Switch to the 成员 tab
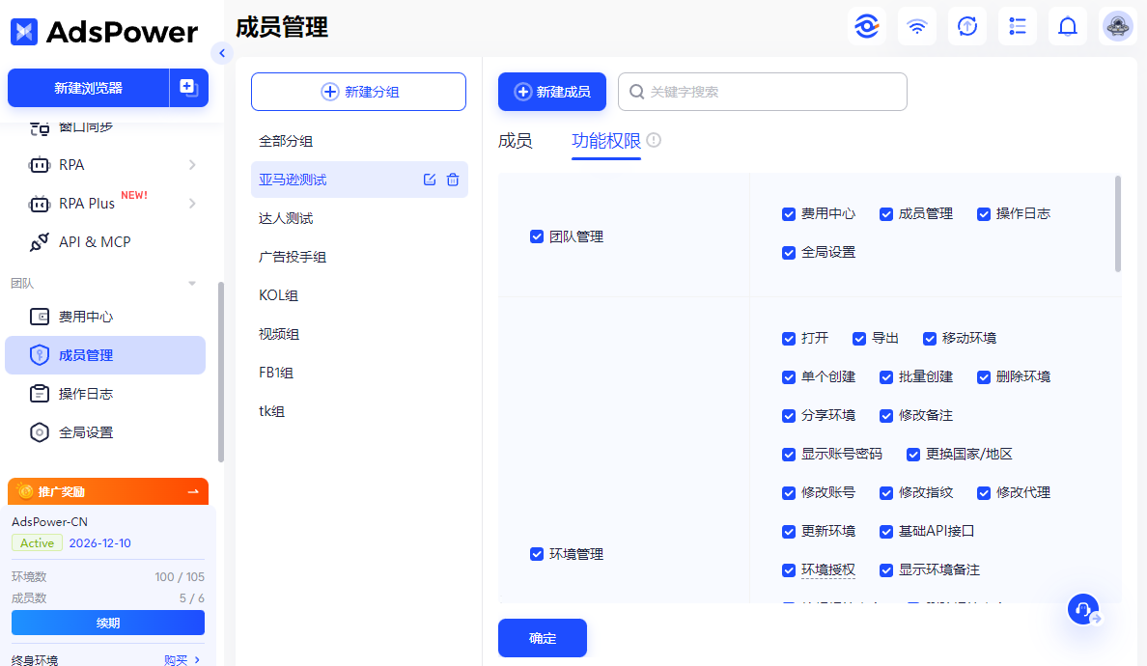The height and width of the screenshot is (666, 1147). click(515, 140)
